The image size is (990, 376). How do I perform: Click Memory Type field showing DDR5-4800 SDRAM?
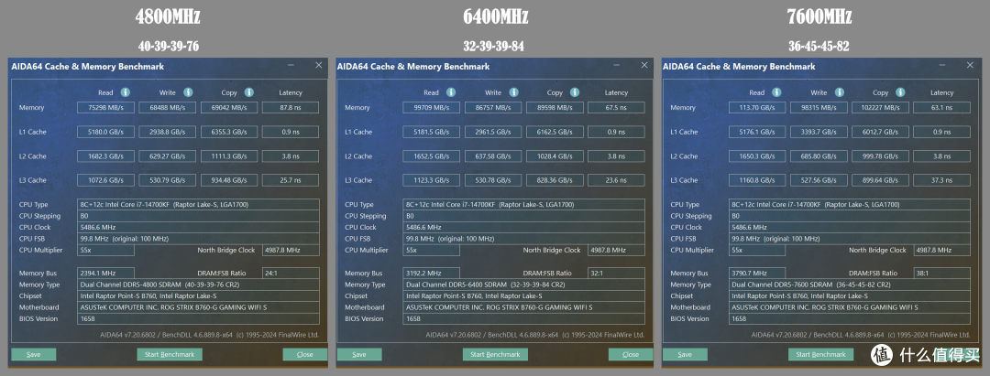[x=198, y=285]
